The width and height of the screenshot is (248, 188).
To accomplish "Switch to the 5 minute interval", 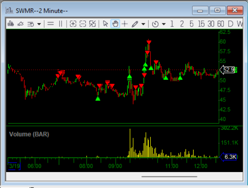I will pyautogui.click(x=192, y=24).
